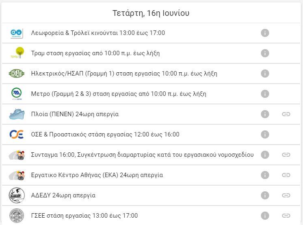Show info for the Εργατικο Κέντρο Αθήνας strike
Image resolution: width=303 pixels, height=225 pixels.
coord(265,175)
